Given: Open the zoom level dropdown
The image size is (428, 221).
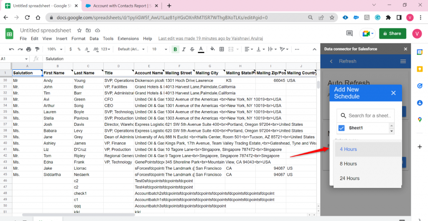Looking at the screenshot, I should 55,49.
